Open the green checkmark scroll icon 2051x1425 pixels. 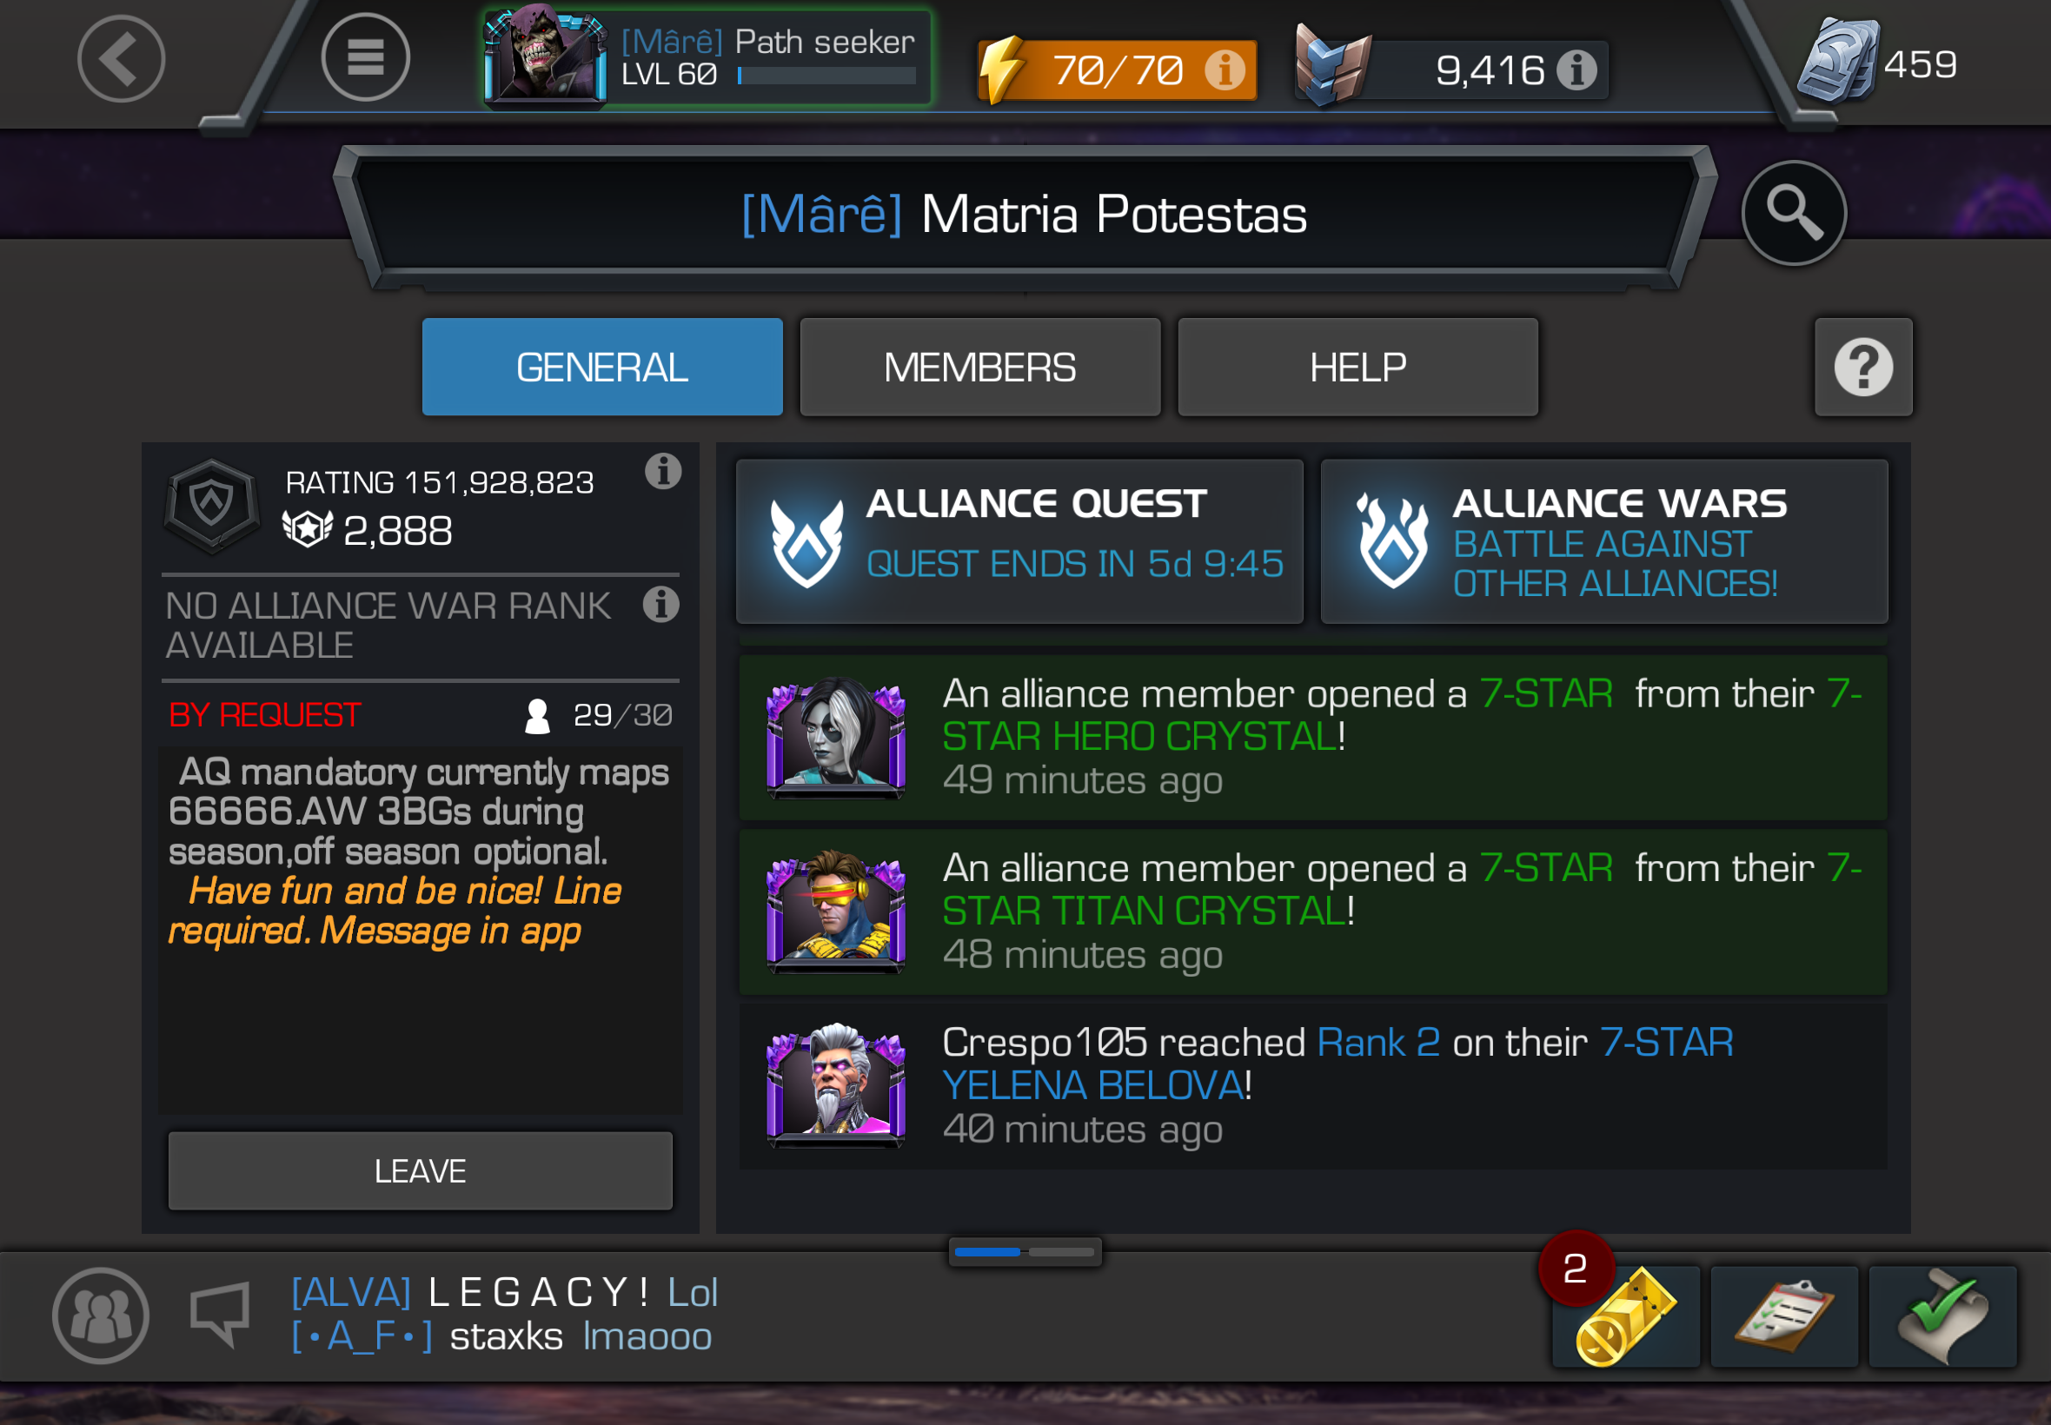pyautogui.click(x=1943, y=1316)
